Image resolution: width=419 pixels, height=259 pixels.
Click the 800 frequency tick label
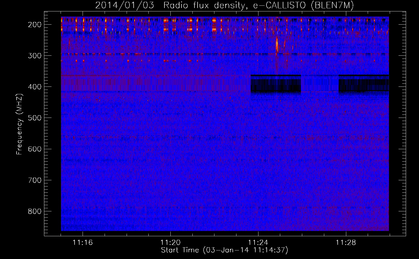pyautogui.click(x=35, y=211)
